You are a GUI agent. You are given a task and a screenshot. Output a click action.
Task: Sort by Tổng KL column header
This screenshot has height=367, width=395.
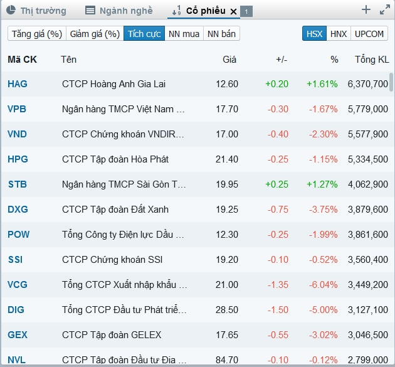[371, 60]
